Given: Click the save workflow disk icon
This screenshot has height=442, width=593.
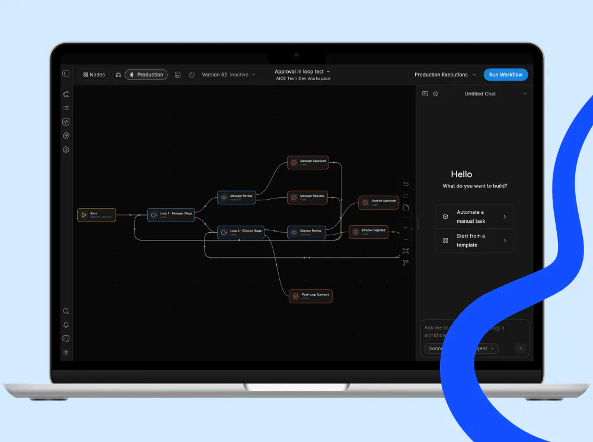Looking at the screenshot, I should 177,75.
